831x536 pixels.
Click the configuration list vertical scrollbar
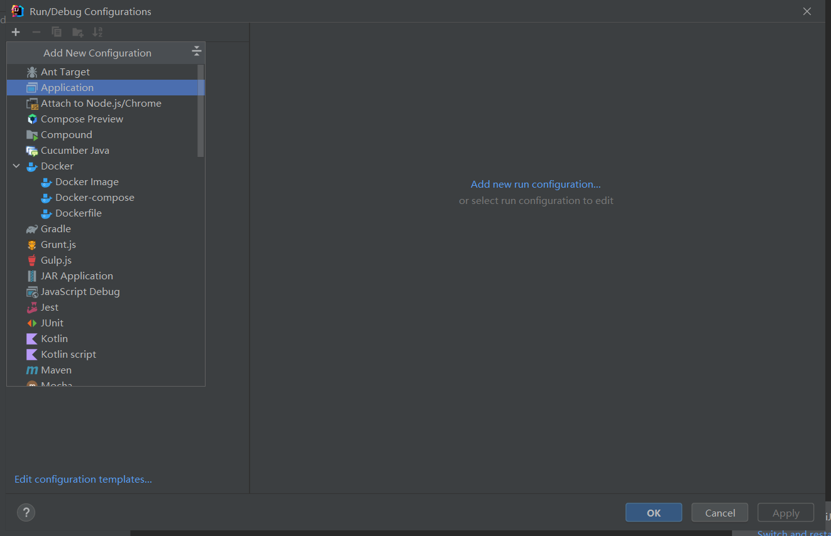(201, 110)
